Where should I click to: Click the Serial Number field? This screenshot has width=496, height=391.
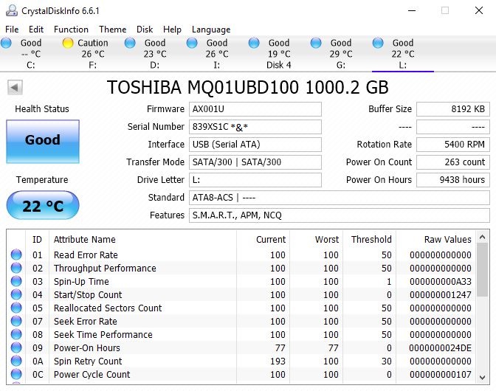click(x=255, y=127)
